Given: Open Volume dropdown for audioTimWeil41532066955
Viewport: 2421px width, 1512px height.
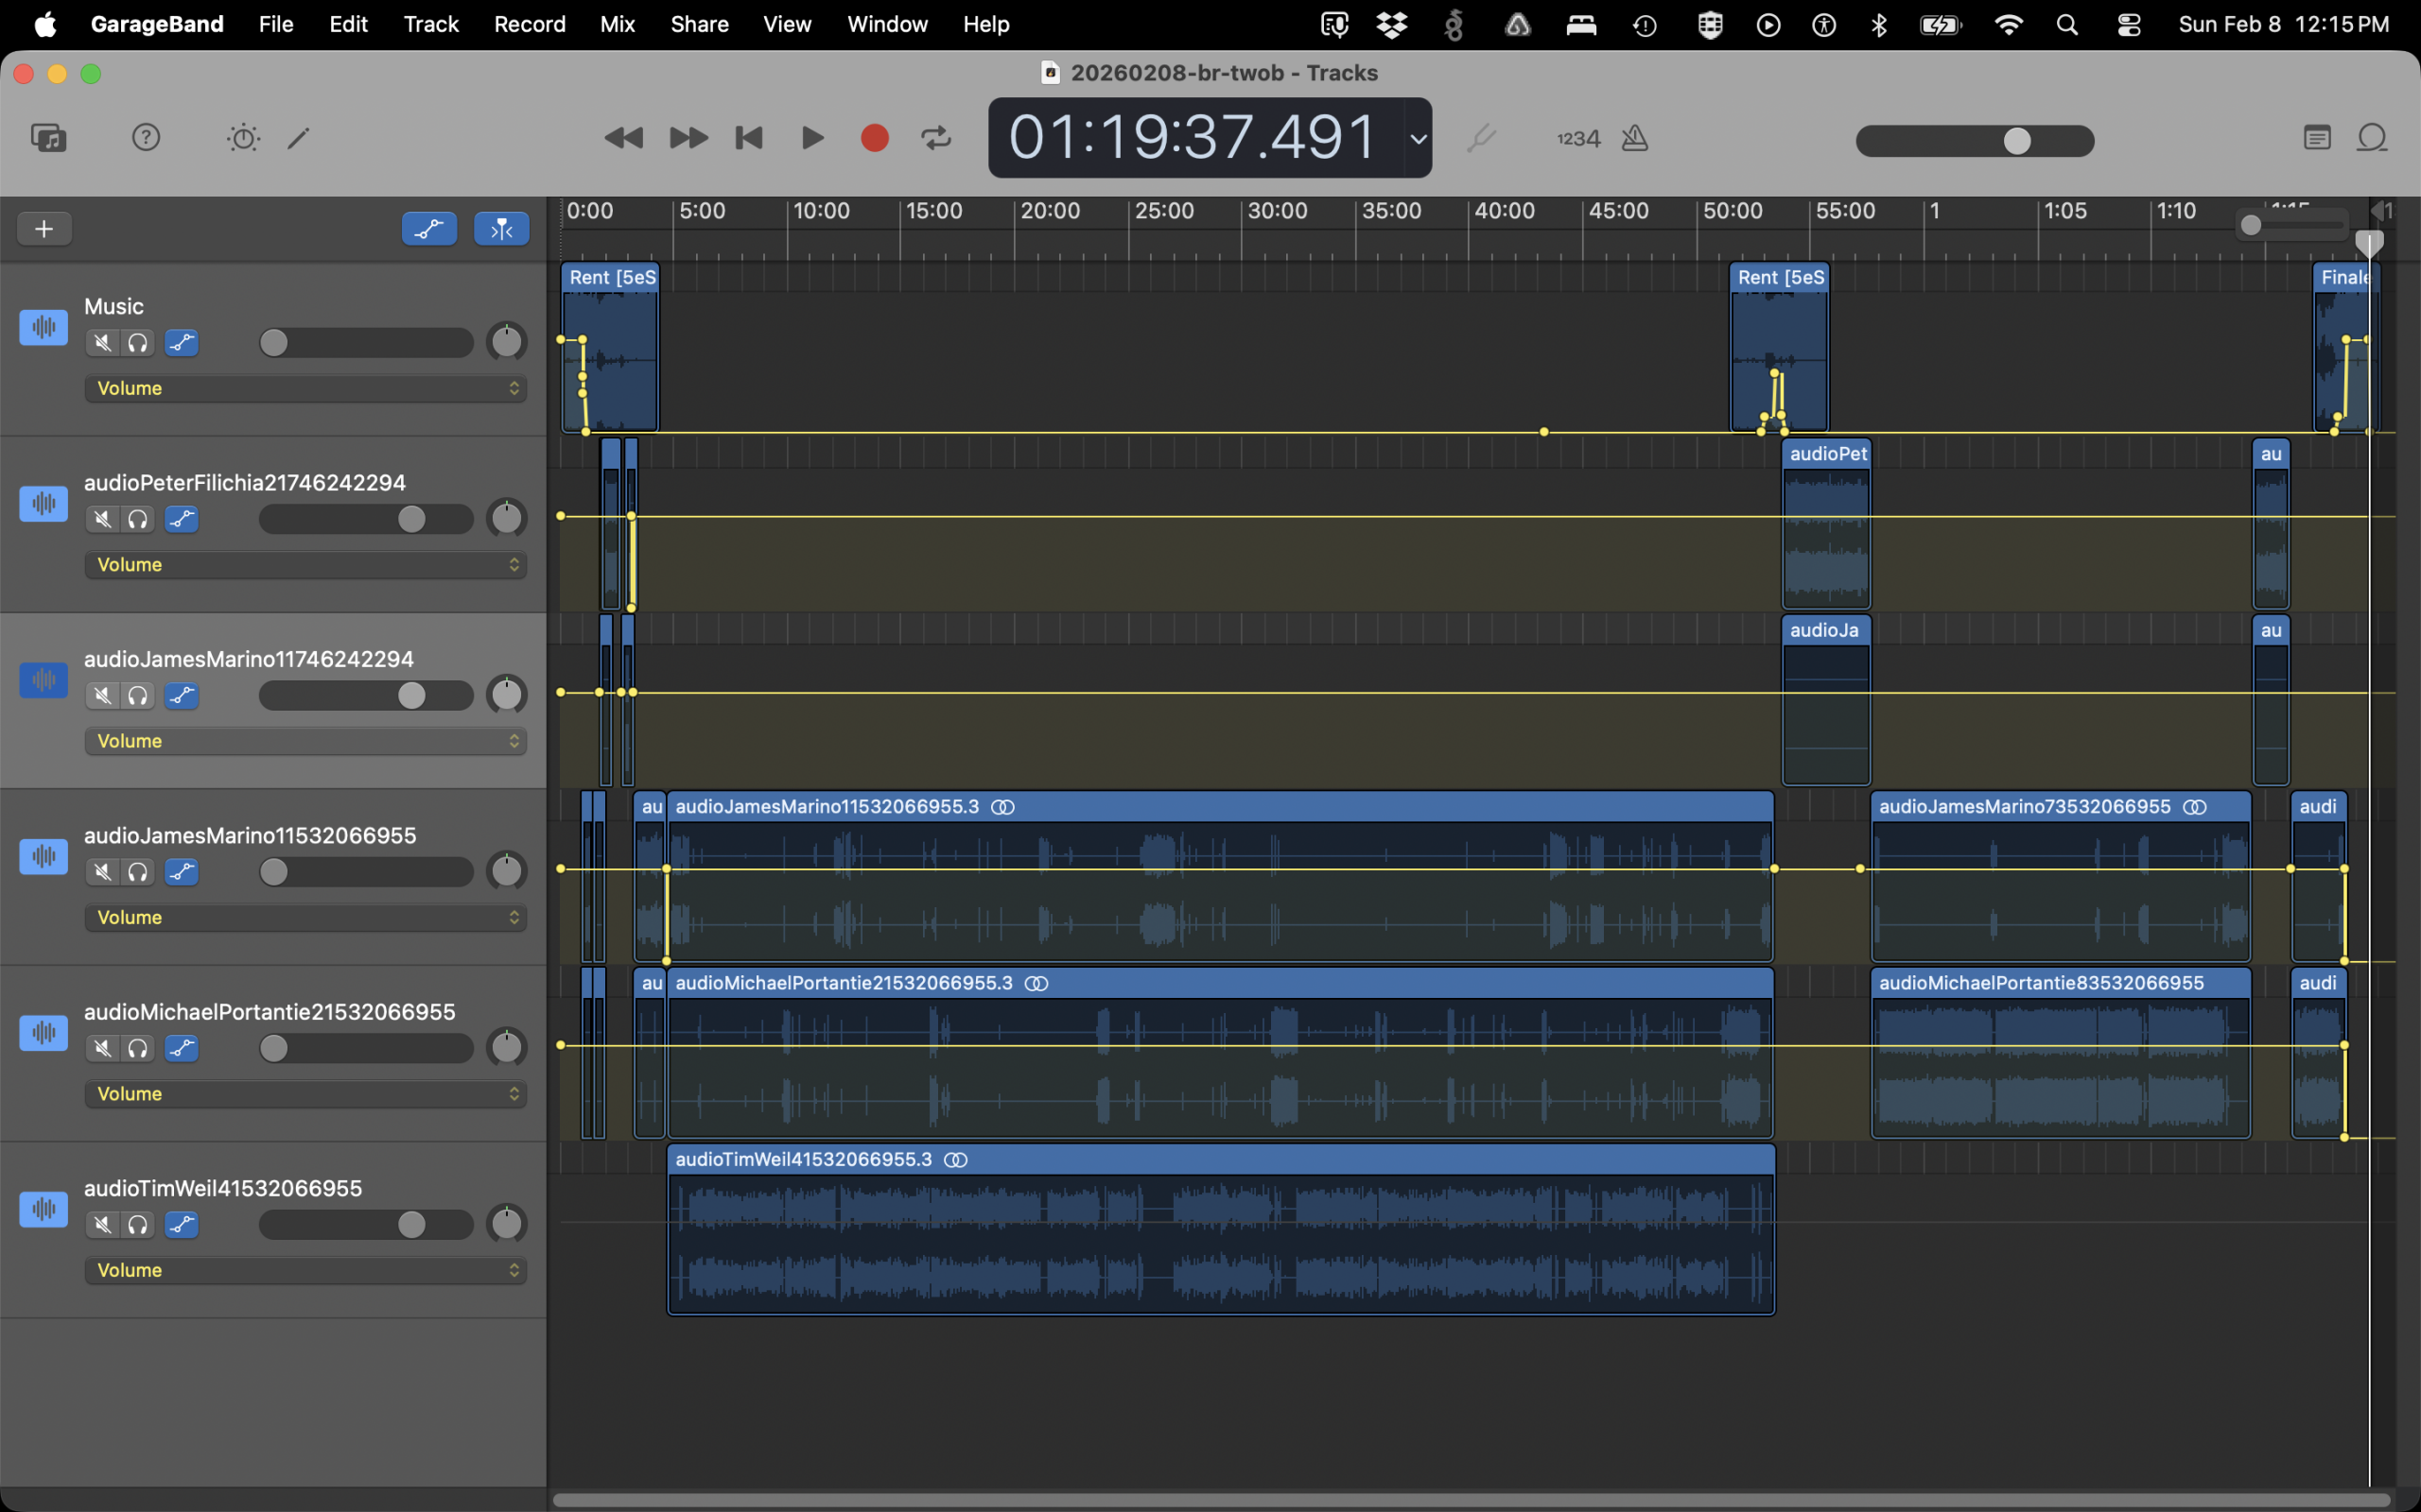Looking at the screenshot, I should pyautogui.click(x=305, y=1270).
